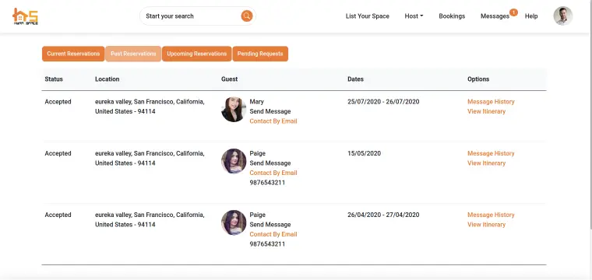The image size is (592, 280).
Task: Click Mary's guest profile photo
Action: 234,110
